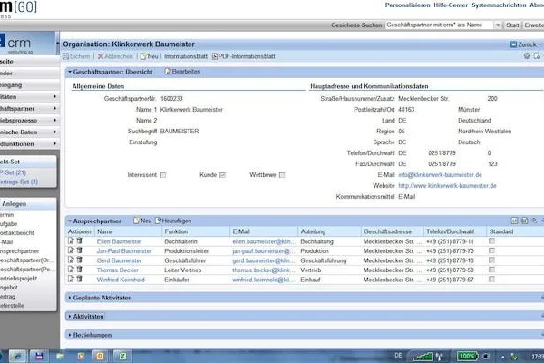Open info@klinkerwerk-baumeister.de email link
The width and height of the screenshot is (544, 363).
click(x=440, y=175)
